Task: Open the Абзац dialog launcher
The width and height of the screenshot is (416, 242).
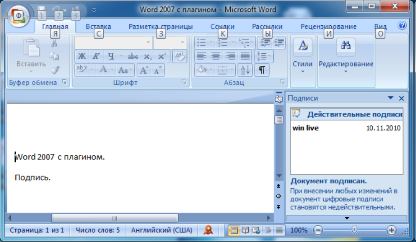Action: pos(282,82)
